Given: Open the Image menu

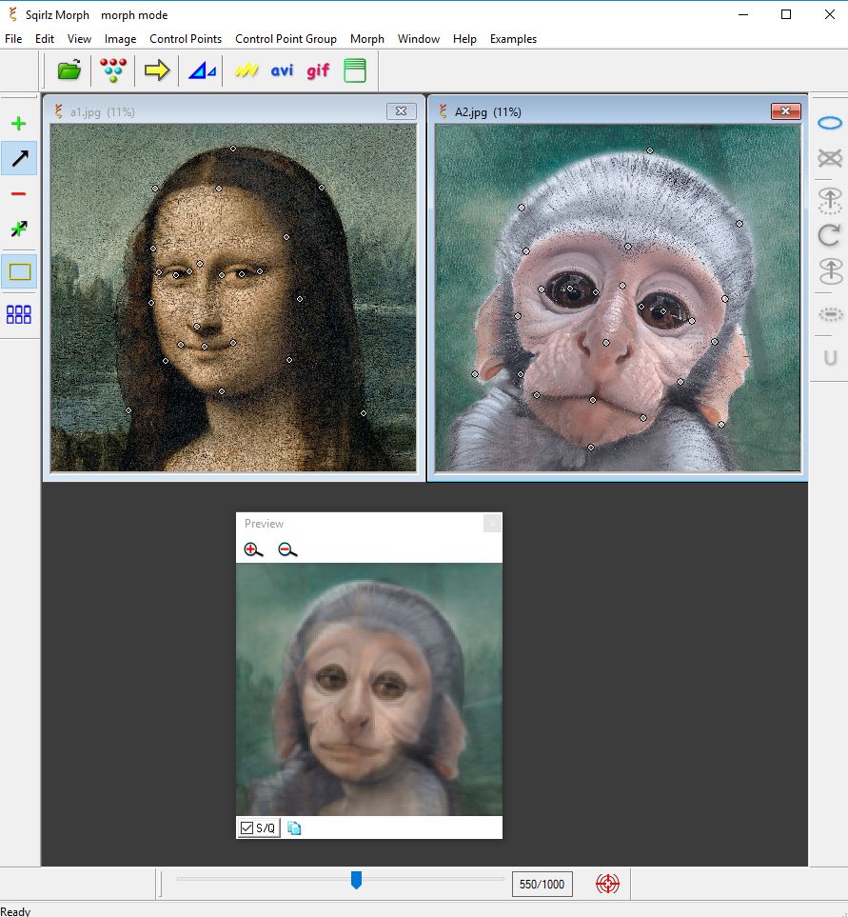Looking at the screenshot, I should coord(120,39).
